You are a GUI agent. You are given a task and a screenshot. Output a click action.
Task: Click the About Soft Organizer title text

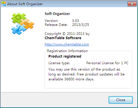coord(25,4)
